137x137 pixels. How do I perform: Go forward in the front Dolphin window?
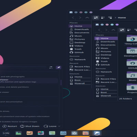(107, 30)
